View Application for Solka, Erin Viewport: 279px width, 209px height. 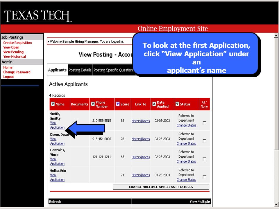(x=57, y=177)
